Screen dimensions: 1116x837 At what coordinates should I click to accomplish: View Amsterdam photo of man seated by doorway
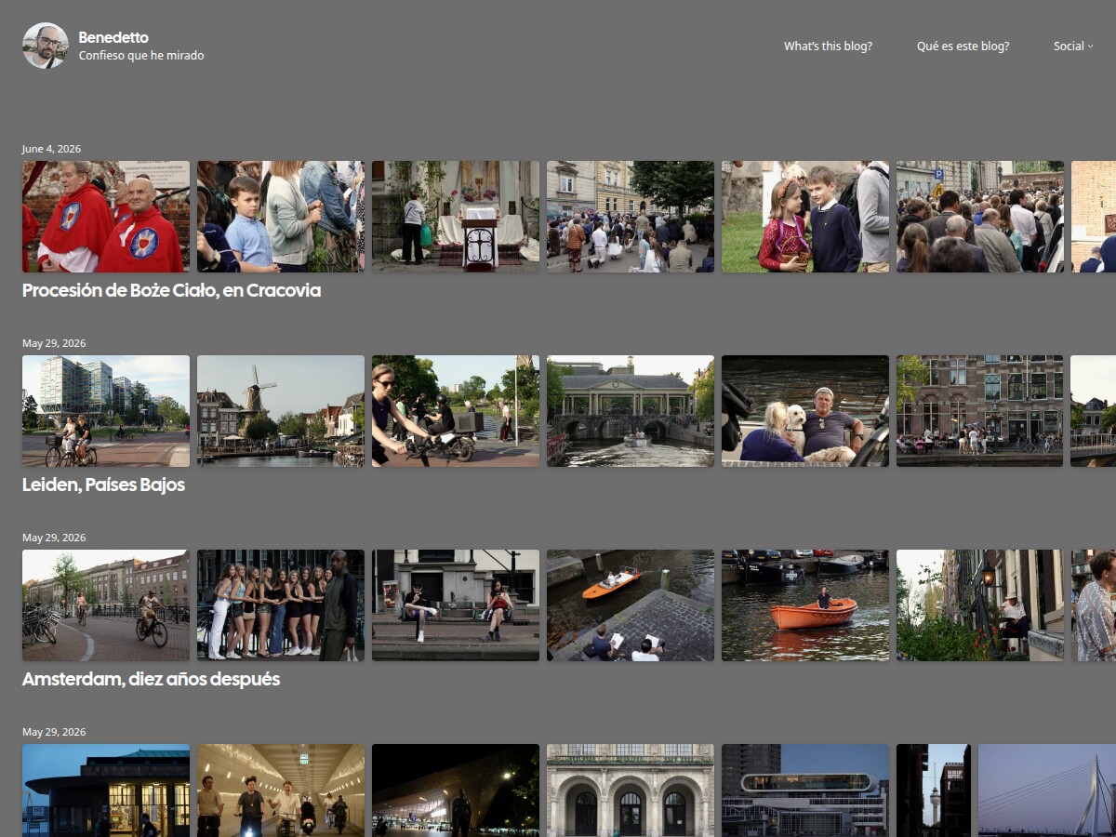(980, 605)
